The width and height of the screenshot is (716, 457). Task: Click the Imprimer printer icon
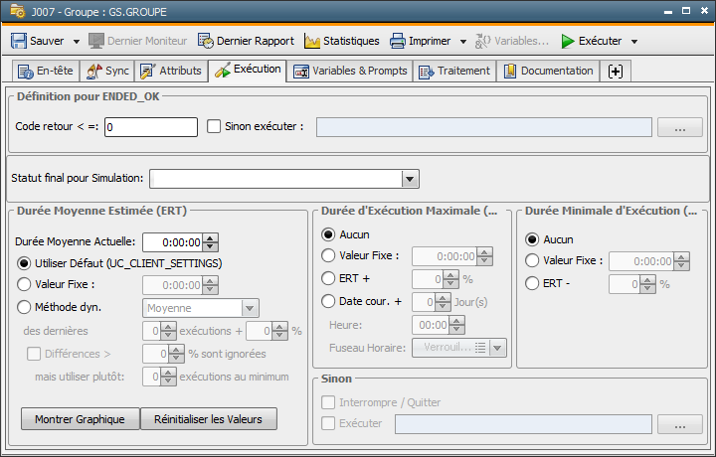pos(397,41)
